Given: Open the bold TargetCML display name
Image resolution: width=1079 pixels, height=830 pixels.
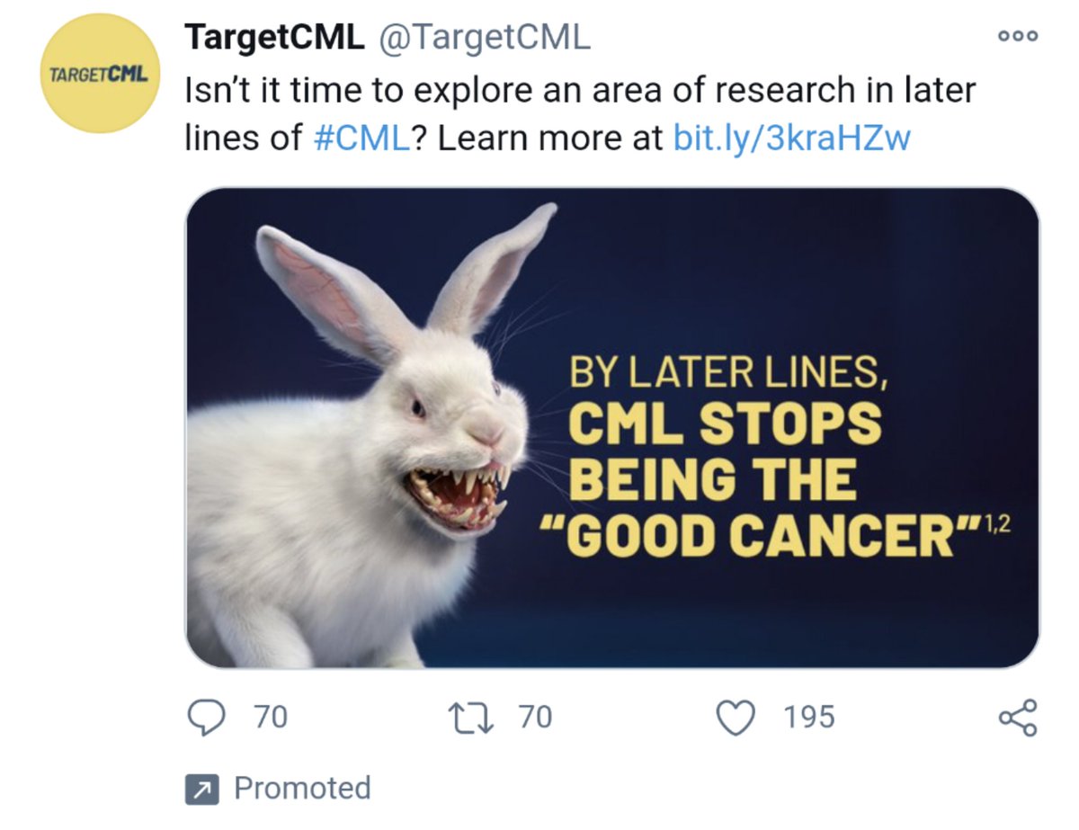Looking at the screenshot, I should click(x=274, y=37).
